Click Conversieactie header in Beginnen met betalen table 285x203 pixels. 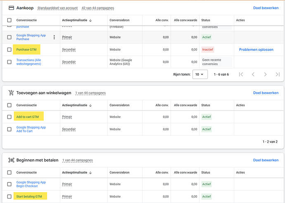click(x=26, y=172)
